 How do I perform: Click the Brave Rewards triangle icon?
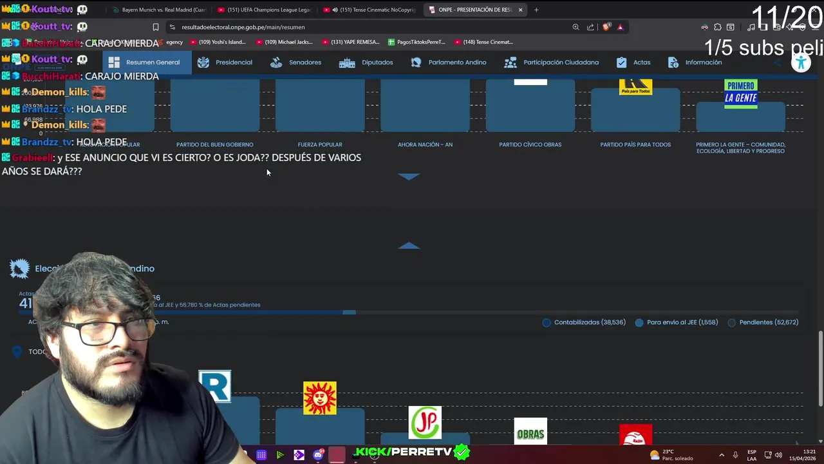point(620,27)
